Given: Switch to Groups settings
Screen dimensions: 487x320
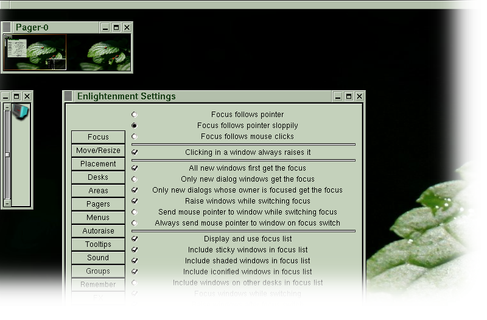Looking at the screenshot, I should point(98,271).
